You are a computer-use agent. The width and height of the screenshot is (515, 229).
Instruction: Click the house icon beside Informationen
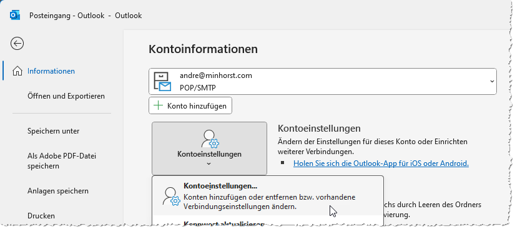coord(17,71)
